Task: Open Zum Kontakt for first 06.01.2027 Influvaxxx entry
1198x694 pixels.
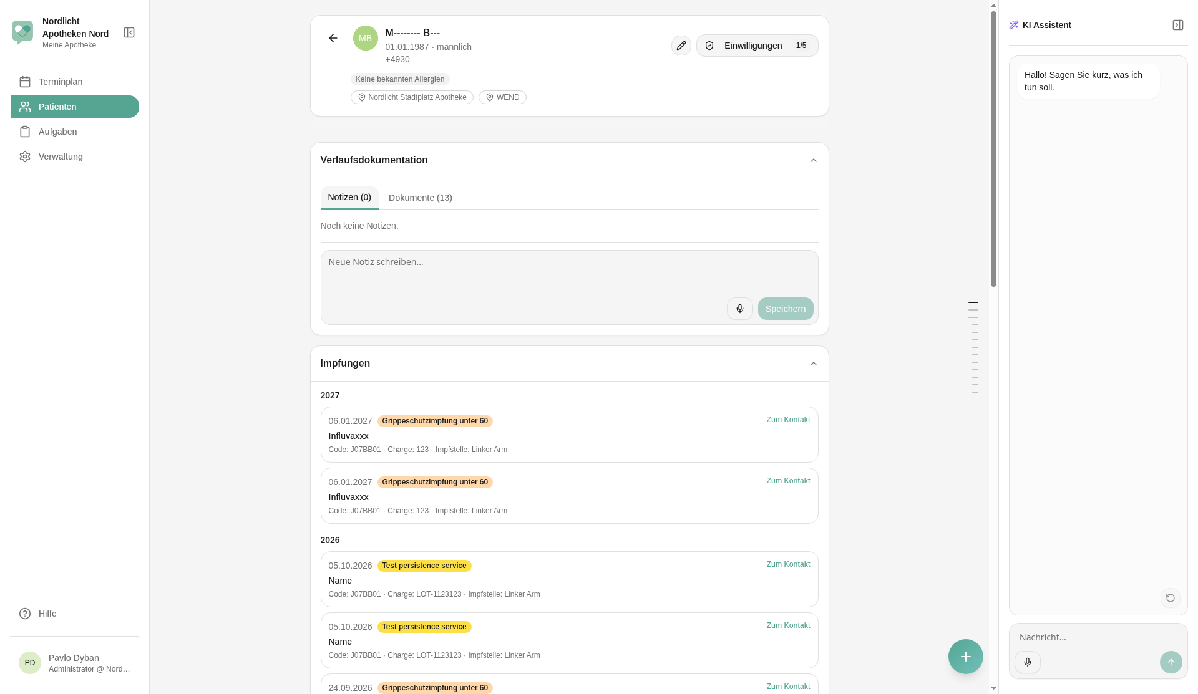Action: [788, 420]
